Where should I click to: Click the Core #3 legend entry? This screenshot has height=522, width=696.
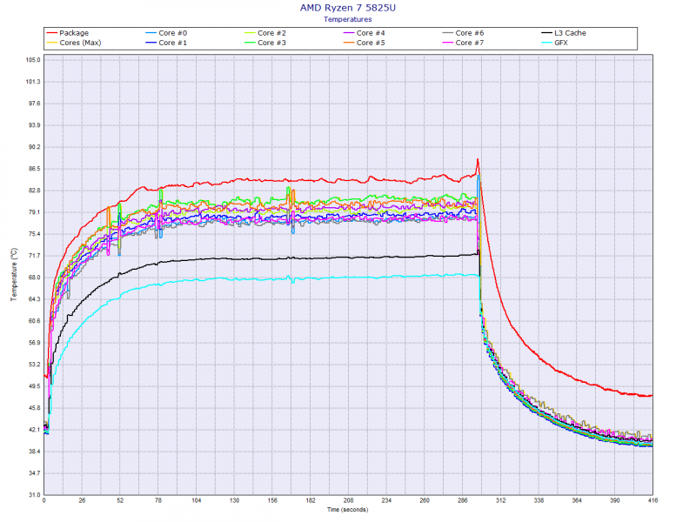click(272, 43)
